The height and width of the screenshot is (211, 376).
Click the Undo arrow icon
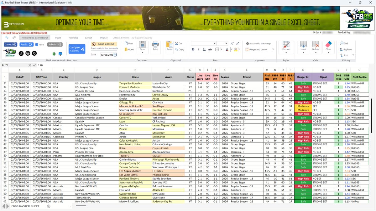[7, 38]
